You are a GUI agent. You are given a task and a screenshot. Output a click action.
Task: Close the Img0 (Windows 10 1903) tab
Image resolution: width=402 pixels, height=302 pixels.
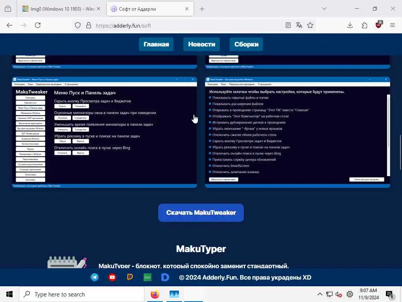[x=99, y=9]
